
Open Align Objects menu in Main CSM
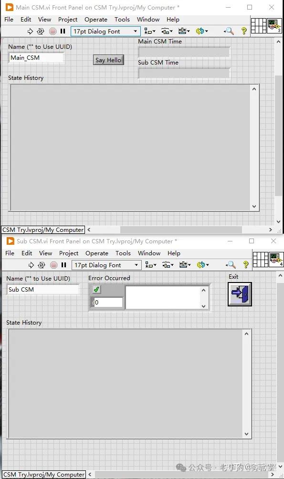(149, 31)
